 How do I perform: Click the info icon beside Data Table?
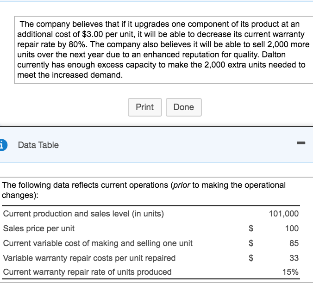click(x=2, y=145)
